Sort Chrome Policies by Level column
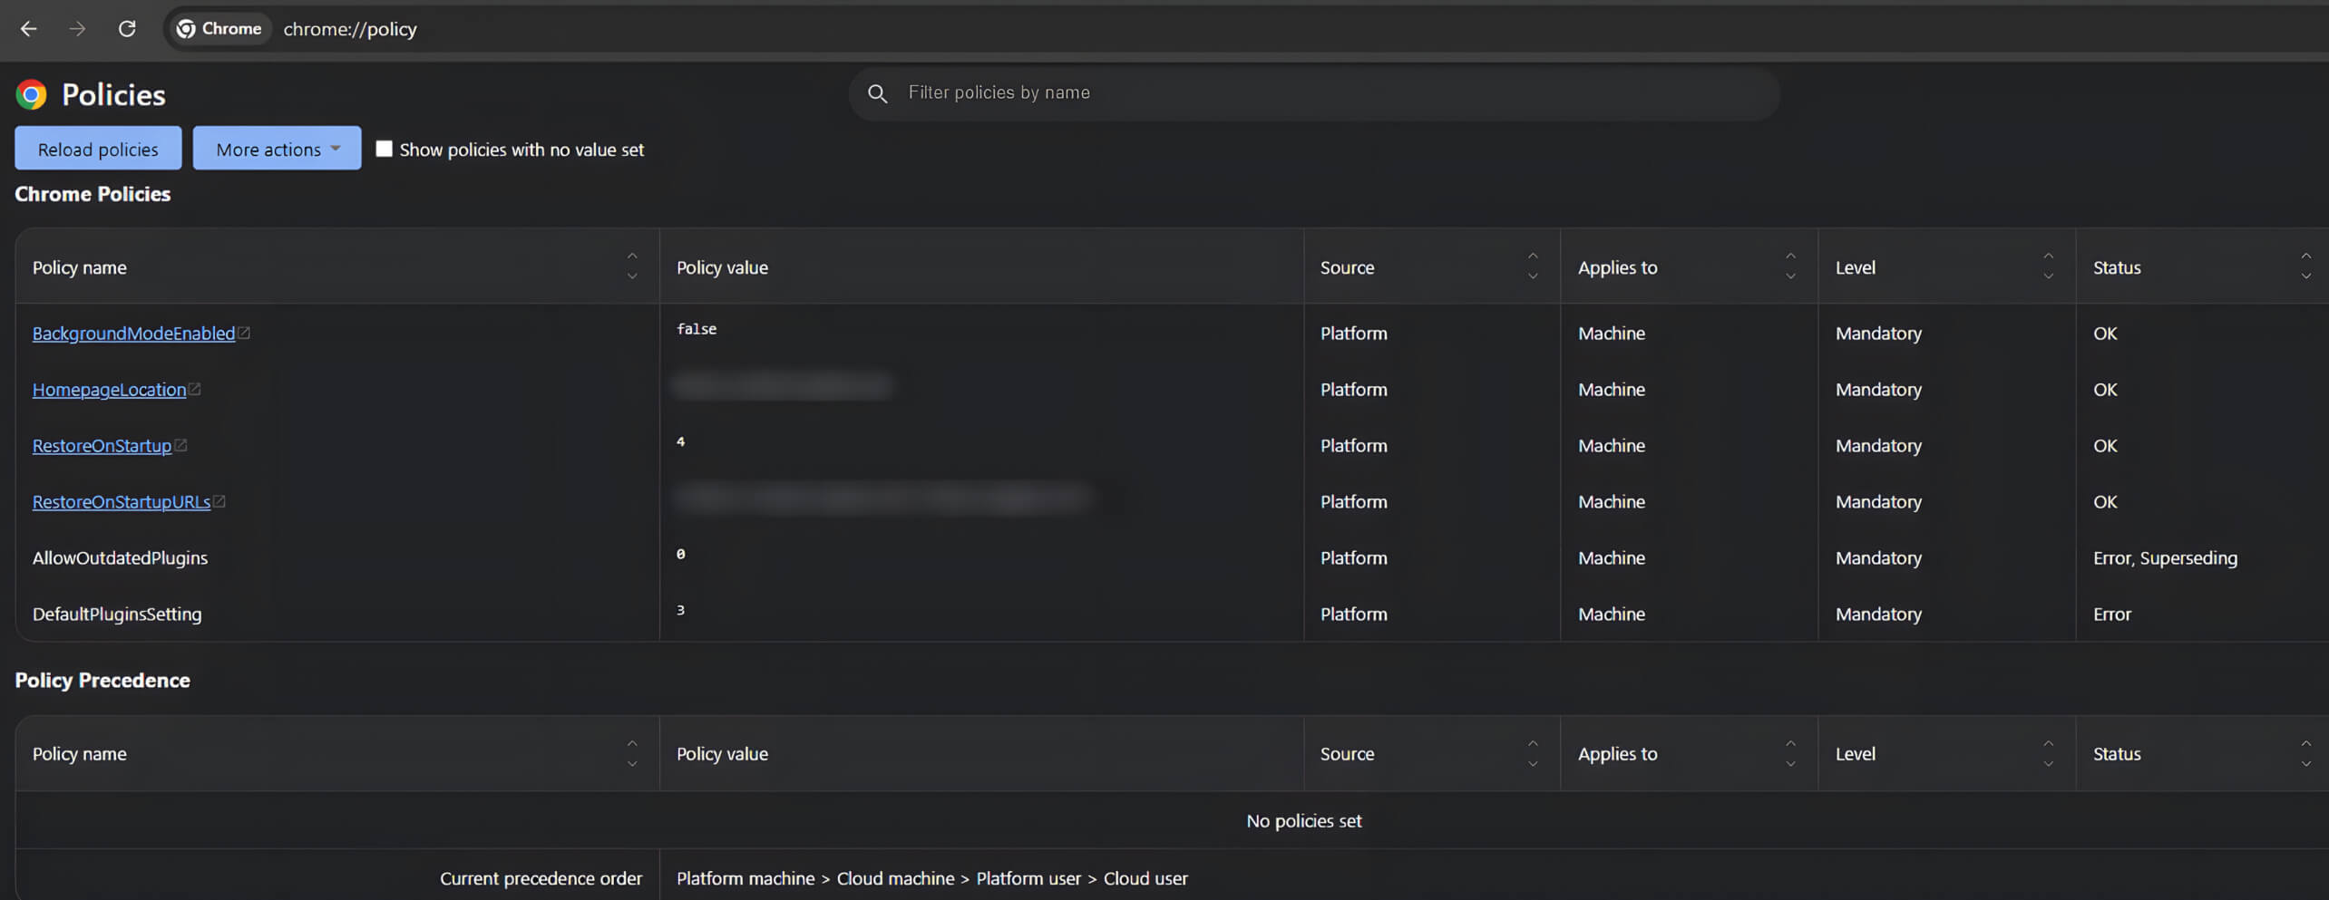 (2048, 266)
